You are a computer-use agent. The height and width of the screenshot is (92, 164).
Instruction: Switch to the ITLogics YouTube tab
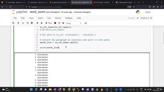coord(103,2)
